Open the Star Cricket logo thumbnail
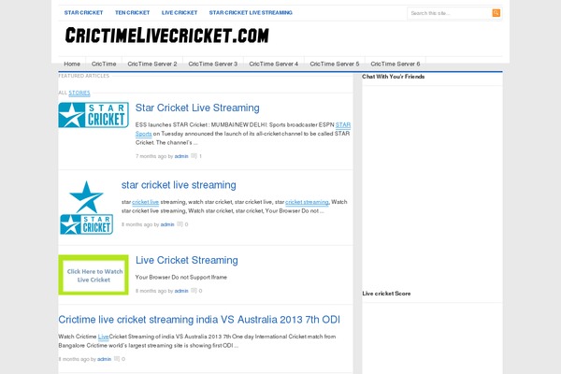This screenshot has height=374, width=561. click(x=93, y=115)
